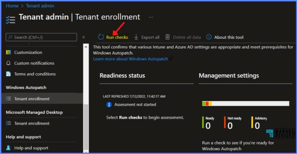
Task: Click external link icon after Learn more
Action: 171,58
